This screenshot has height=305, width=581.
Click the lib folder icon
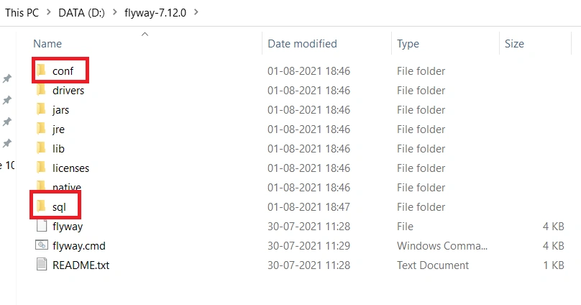tap(41, 148)
